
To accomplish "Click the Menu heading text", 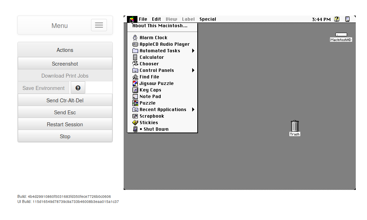I will [60, 25].
